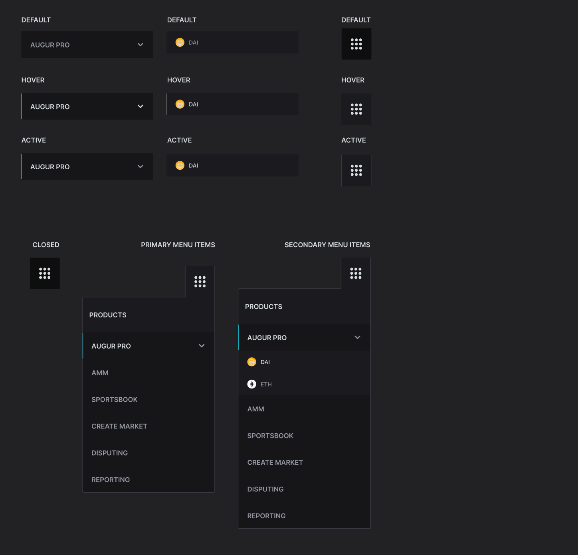Expand the AUGUR PRO chevron in the ACTIVE dropdown
Viewport: 578px width, 555px height.
141,166
